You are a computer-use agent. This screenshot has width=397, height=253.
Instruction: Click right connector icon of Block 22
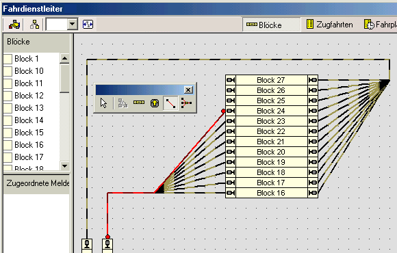313,131
